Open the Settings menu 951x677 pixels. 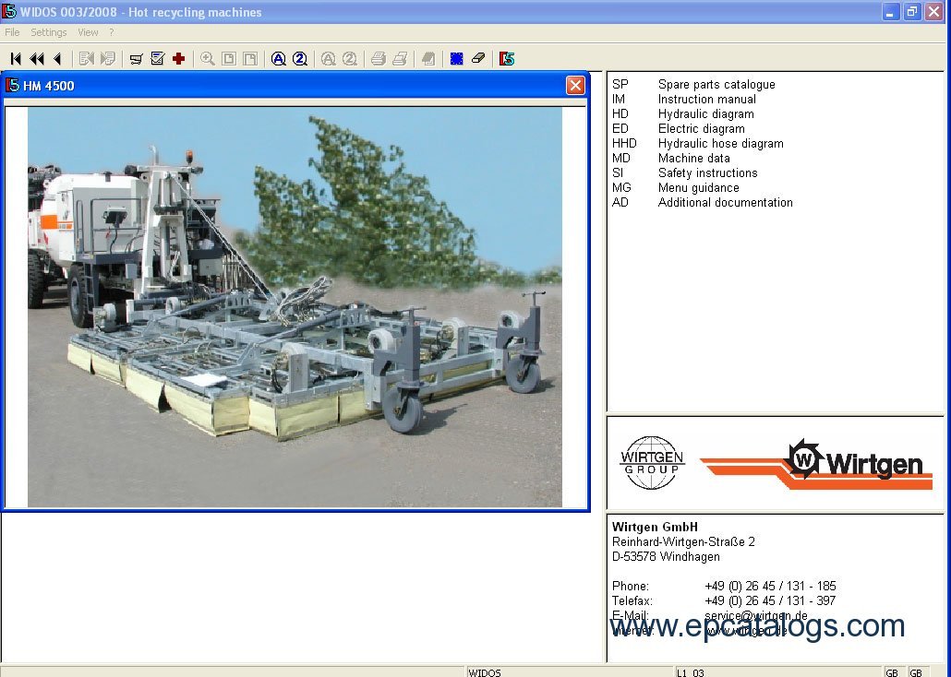[x=49, y=32]
